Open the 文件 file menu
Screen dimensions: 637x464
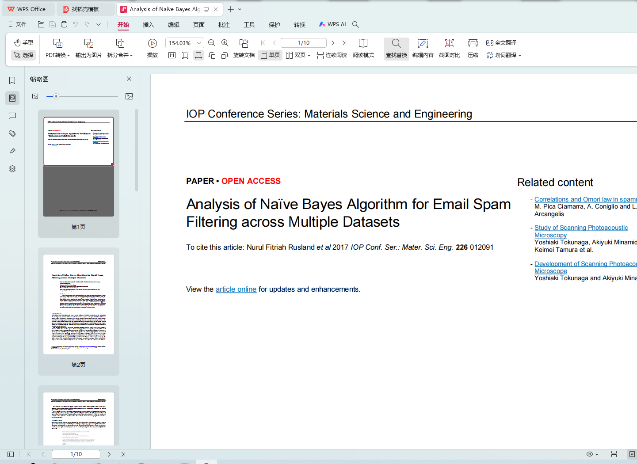(18, 24)
